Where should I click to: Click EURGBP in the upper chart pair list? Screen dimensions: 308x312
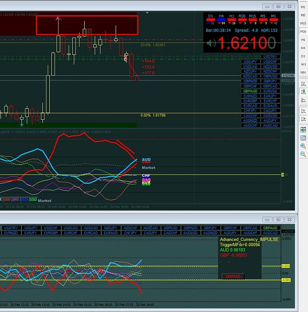(250, 101)
